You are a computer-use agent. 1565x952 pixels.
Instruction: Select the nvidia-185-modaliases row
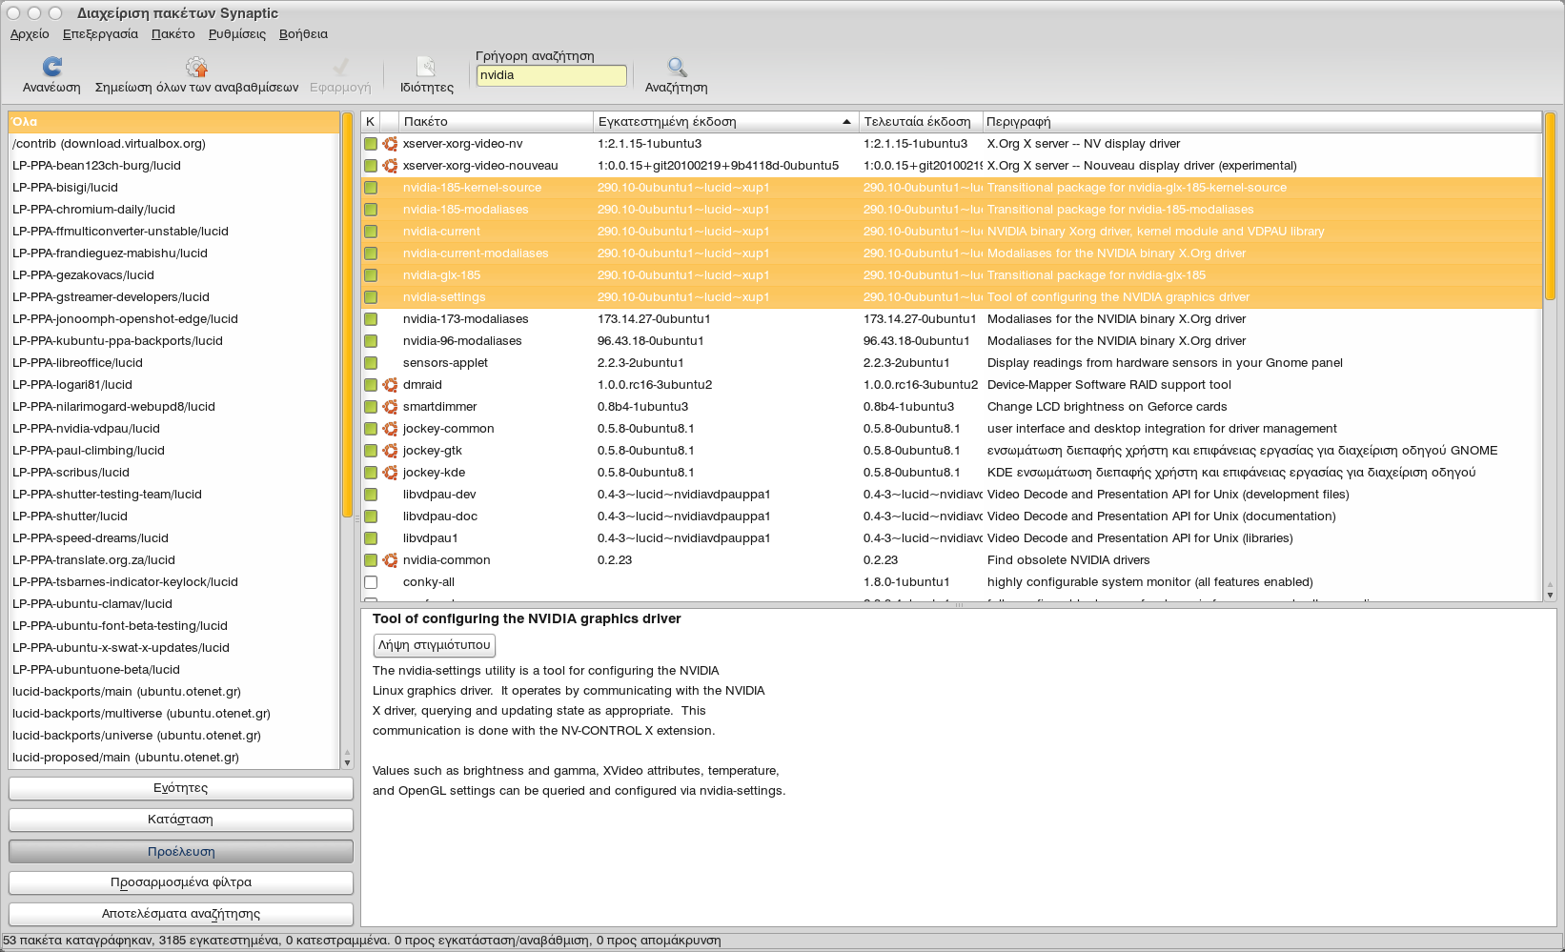coord(951,210)
